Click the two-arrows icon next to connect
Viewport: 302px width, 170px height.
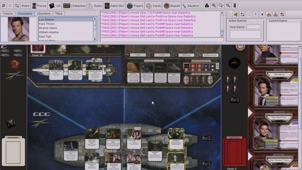point(243,14)
